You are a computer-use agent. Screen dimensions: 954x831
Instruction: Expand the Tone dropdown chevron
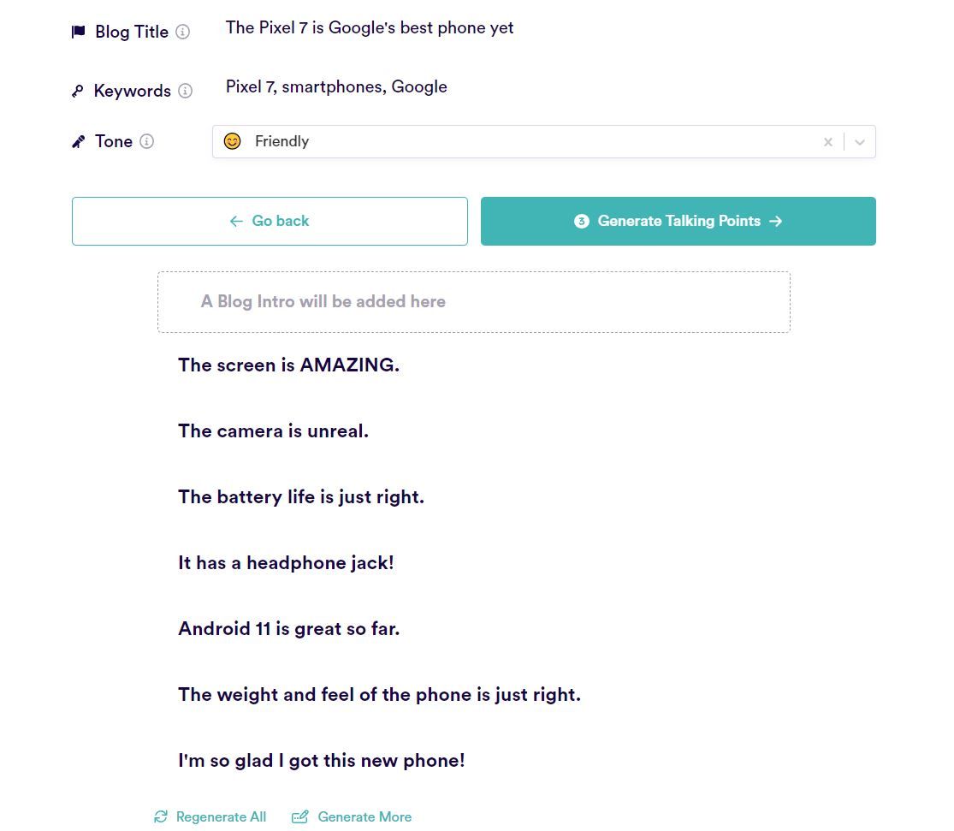pyautogui.click(x=860, y=141)
